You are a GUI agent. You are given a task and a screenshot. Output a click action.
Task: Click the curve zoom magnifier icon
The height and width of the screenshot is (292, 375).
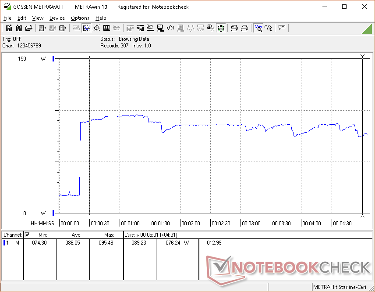tap(268, 28)
